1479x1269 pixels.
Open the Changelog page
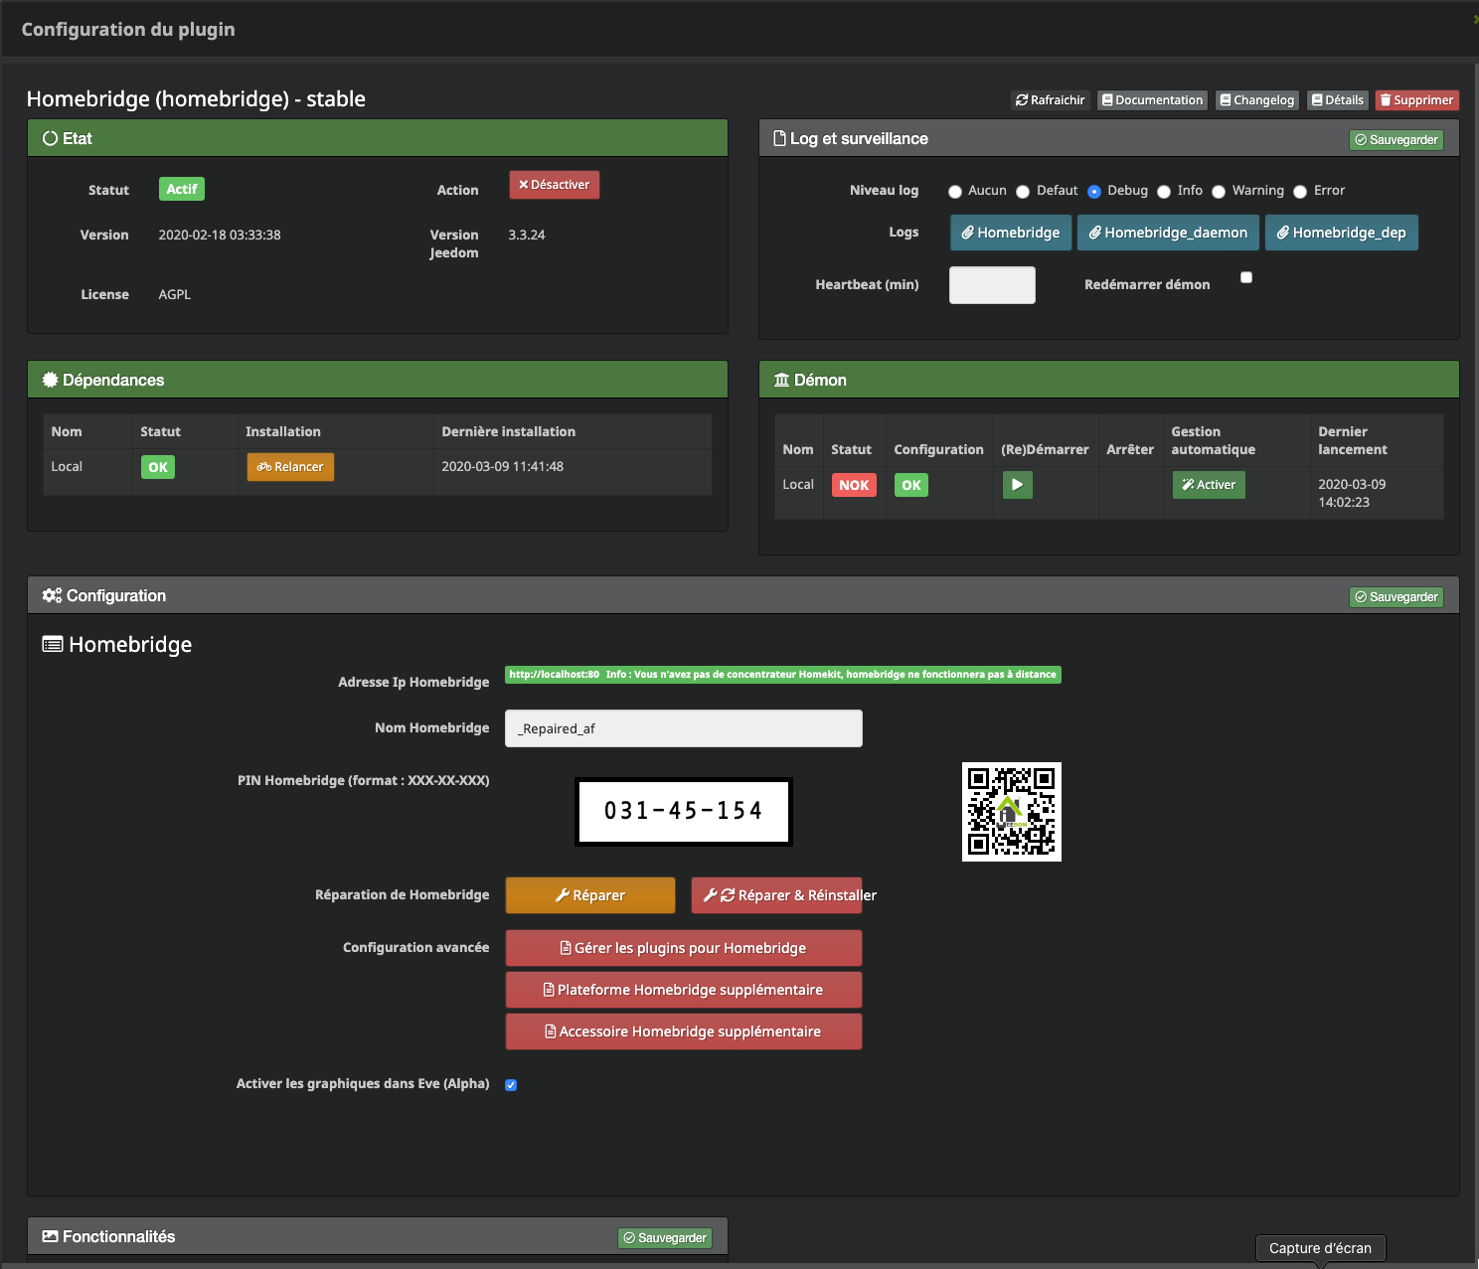click(1256, 100)
